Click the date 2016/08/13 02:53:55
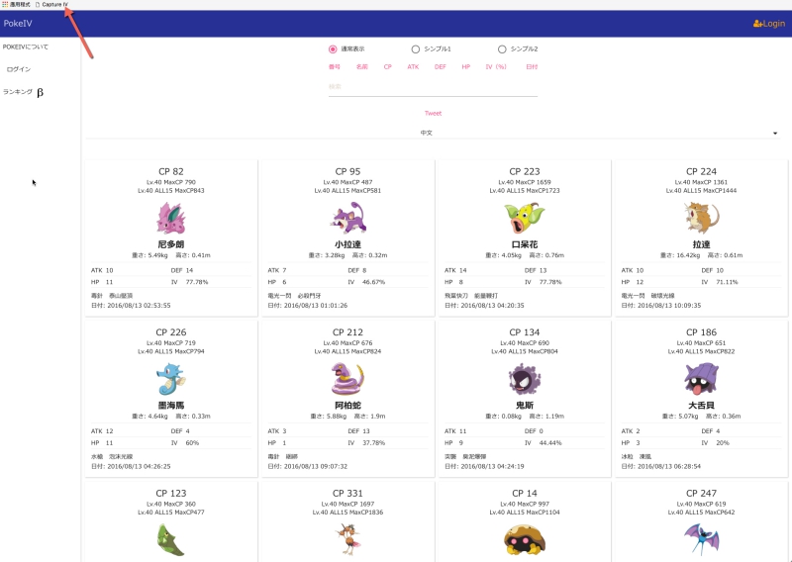Viewport: 792px width, 562px height. (139, 306)
